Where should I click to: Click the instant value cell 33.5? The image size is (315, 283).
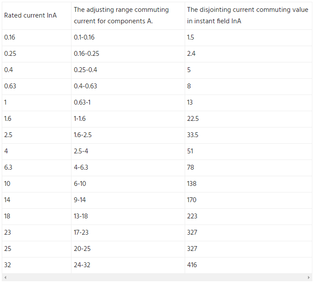click(248, 135)
